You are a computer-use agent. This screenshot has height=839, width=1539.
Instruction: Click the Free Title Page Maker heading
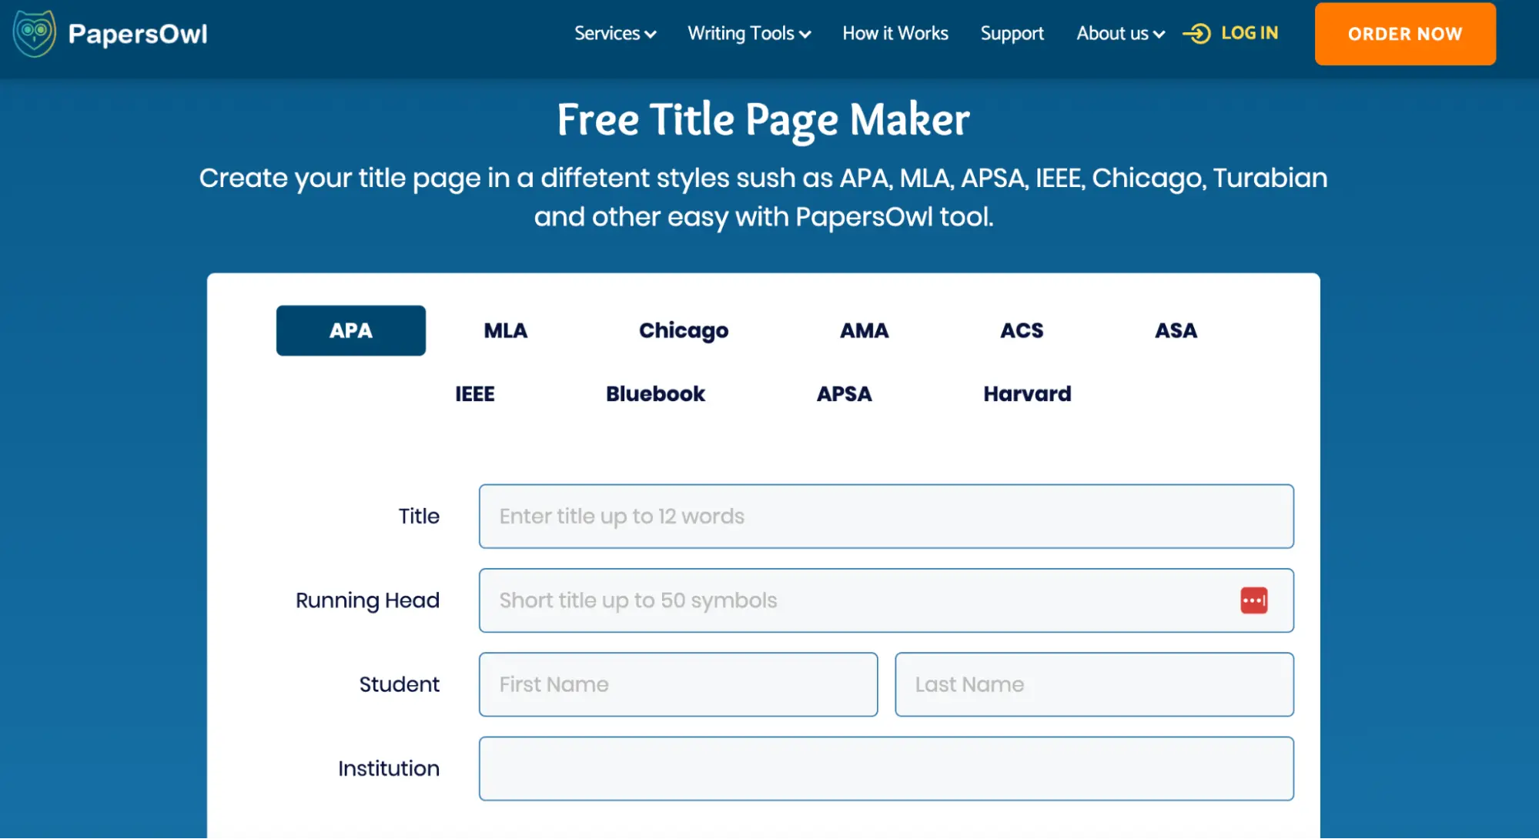coord(763,120)
